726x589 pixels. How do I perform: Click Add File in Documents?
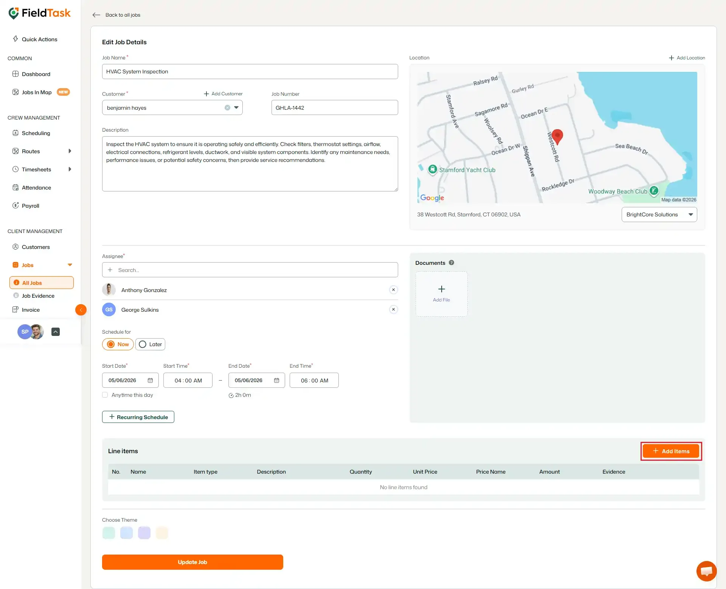click(441, 294)
